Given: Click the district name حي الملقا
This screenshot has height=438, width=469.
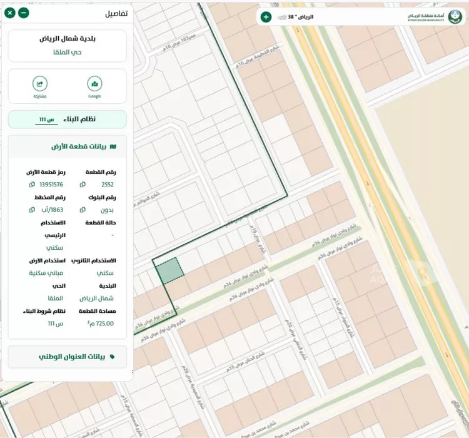Looking at the screenshot, I should 68,52.
